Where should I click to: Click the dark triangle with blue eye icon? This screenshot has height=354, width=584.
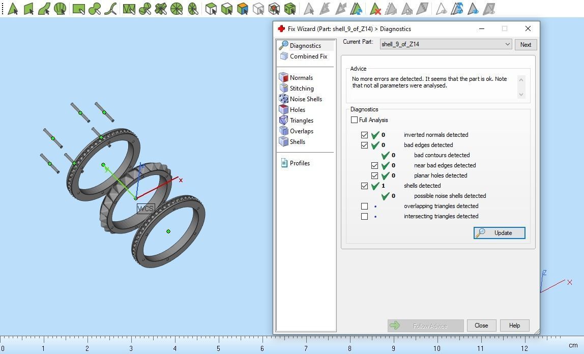(x=473, y=9)
